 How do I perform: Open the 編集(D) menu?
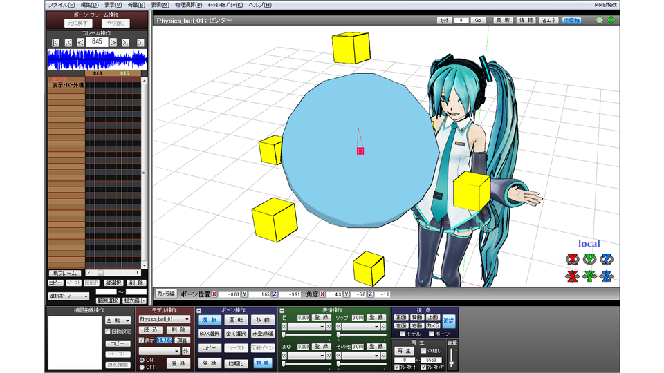[x=89, y=5]
